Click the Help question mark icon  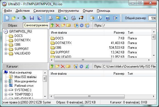coord(107,18)
